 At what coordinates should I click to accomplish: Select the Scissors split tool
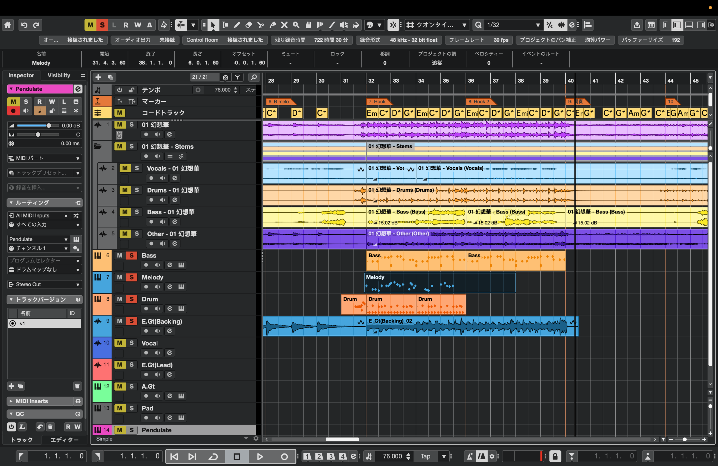tap(260, 25)
